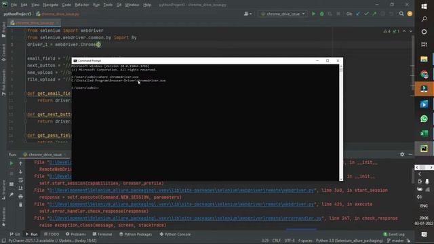Change UTF-8 file encoding

(x=290, y=241)
